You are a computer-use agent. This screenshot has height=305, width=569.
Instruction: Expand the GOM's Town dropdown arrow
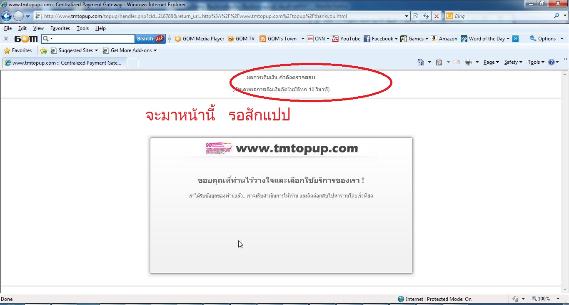tap(303, 39)
